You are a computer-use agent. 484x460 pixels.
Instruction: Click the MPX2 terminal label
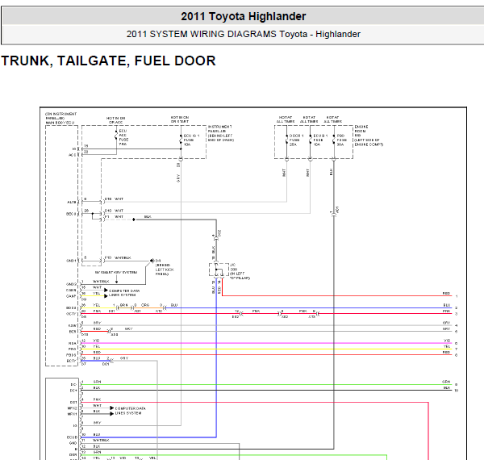coord(72,408)
